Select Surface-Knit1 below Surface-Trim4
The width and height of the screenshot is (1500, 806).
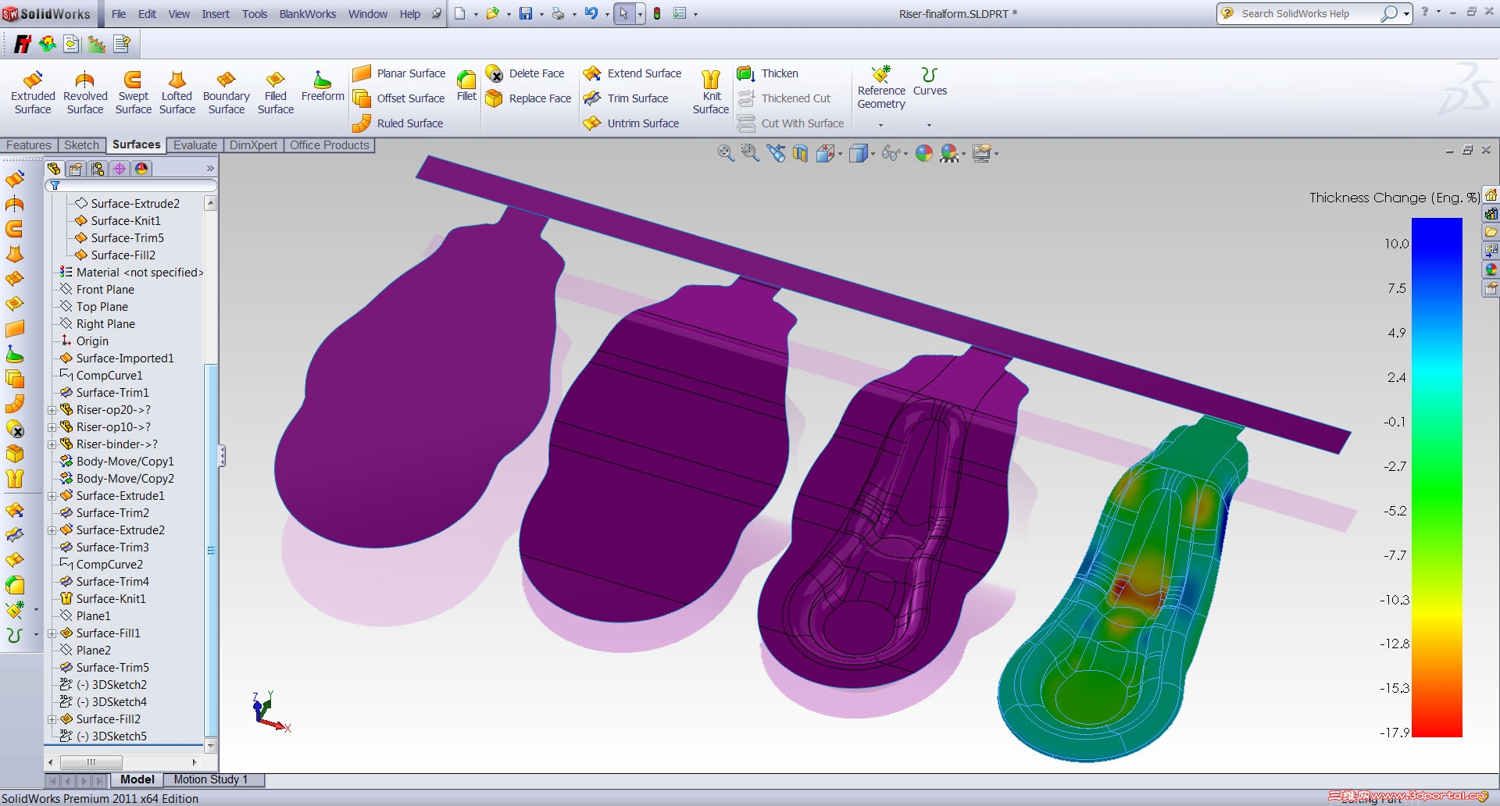click(111, 599)
